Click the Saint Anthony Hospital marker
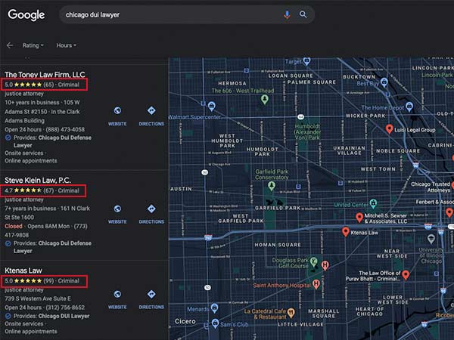This screenshot has height=340, width=454. [316, 284]
